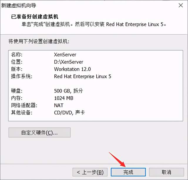Click the CD/DVD, 声卡 devices entry
The image size is (188, 180).
pos(69,112)
